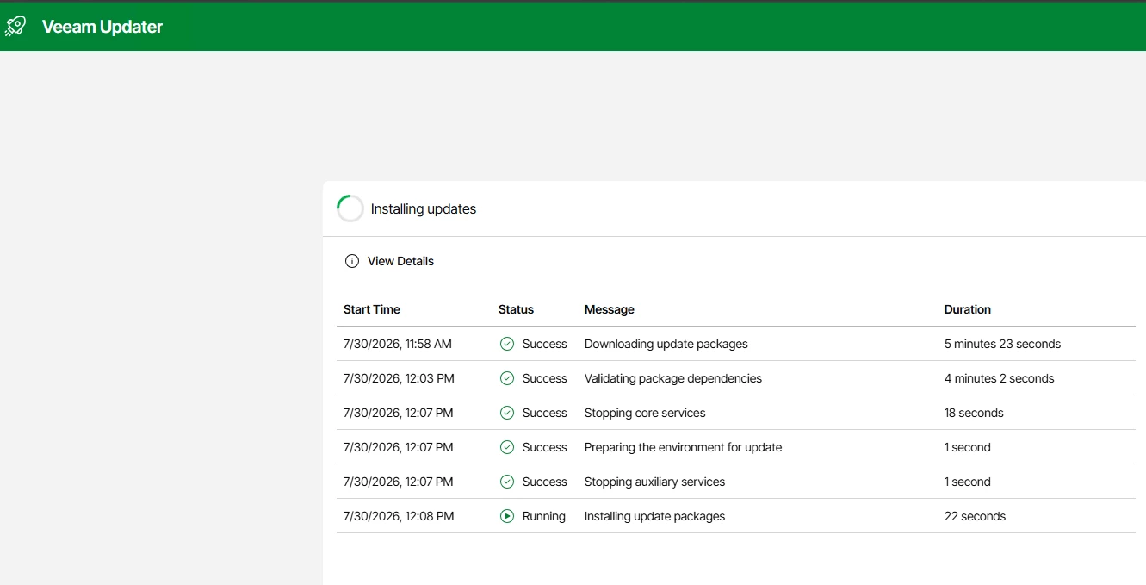Click the 12:03 PM start time cell
The width and height of the screenshot is (1146, 585).
tap(399, 378)
